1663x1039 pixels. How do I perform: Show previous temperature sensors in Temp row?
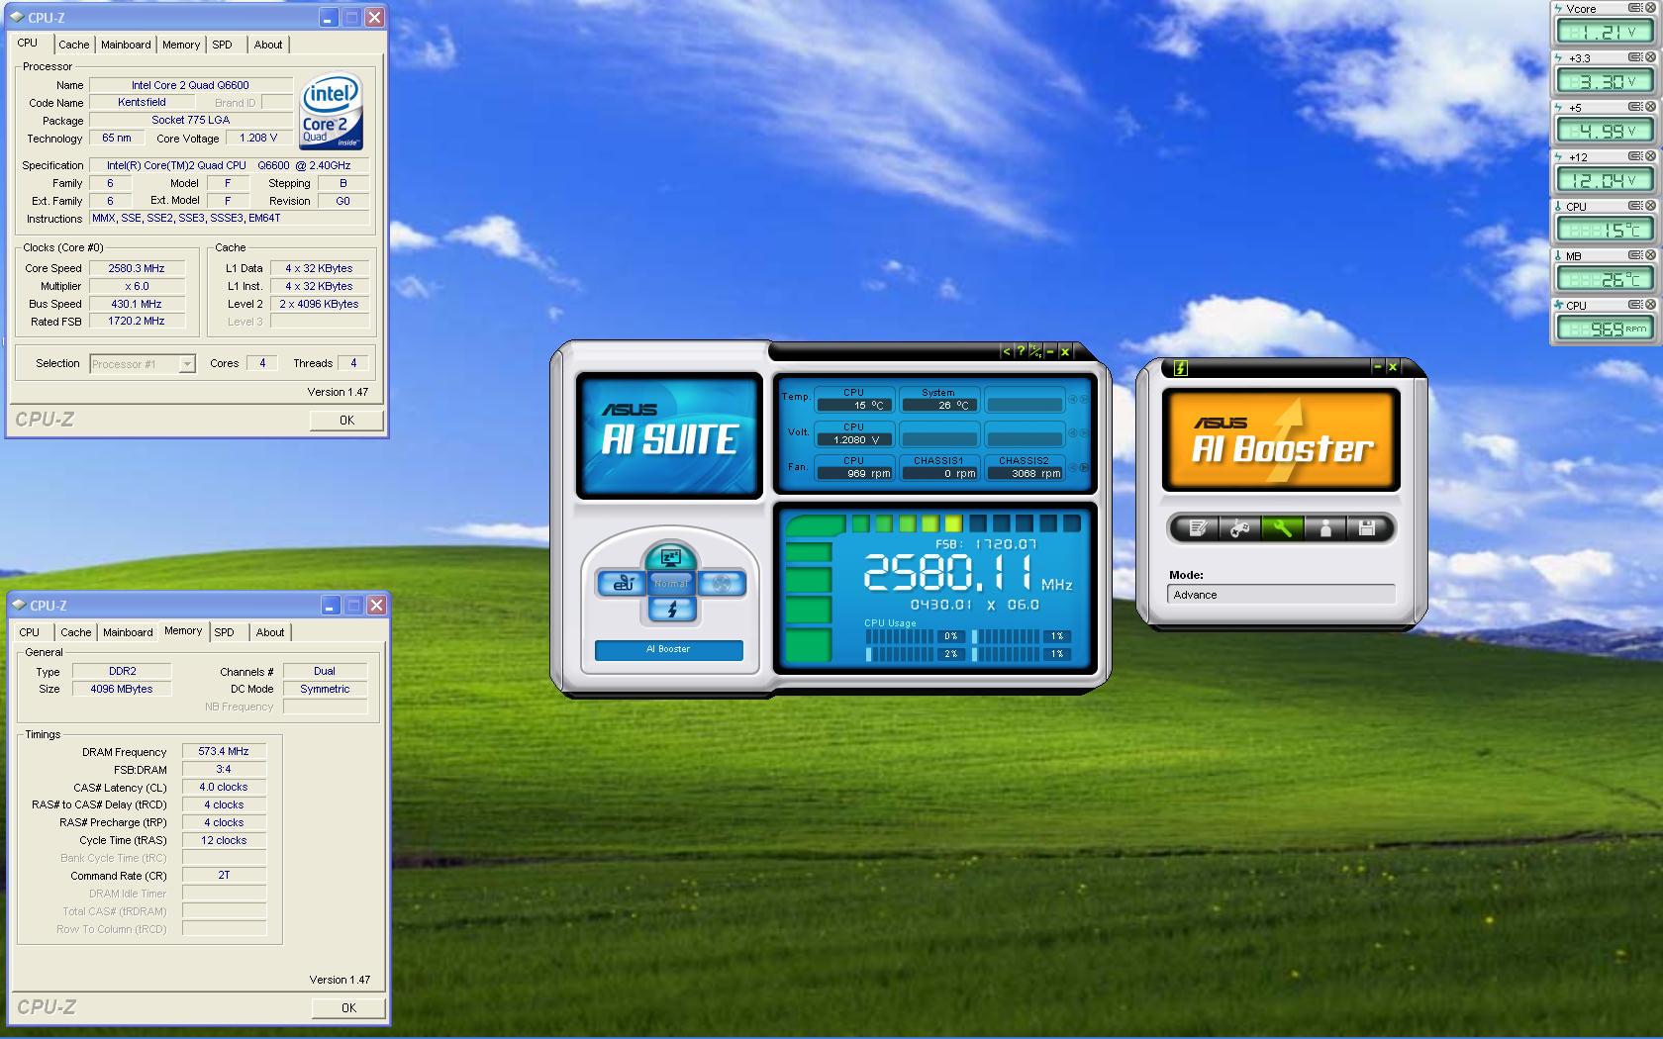pyautogui.click(x=1072, y=399)
